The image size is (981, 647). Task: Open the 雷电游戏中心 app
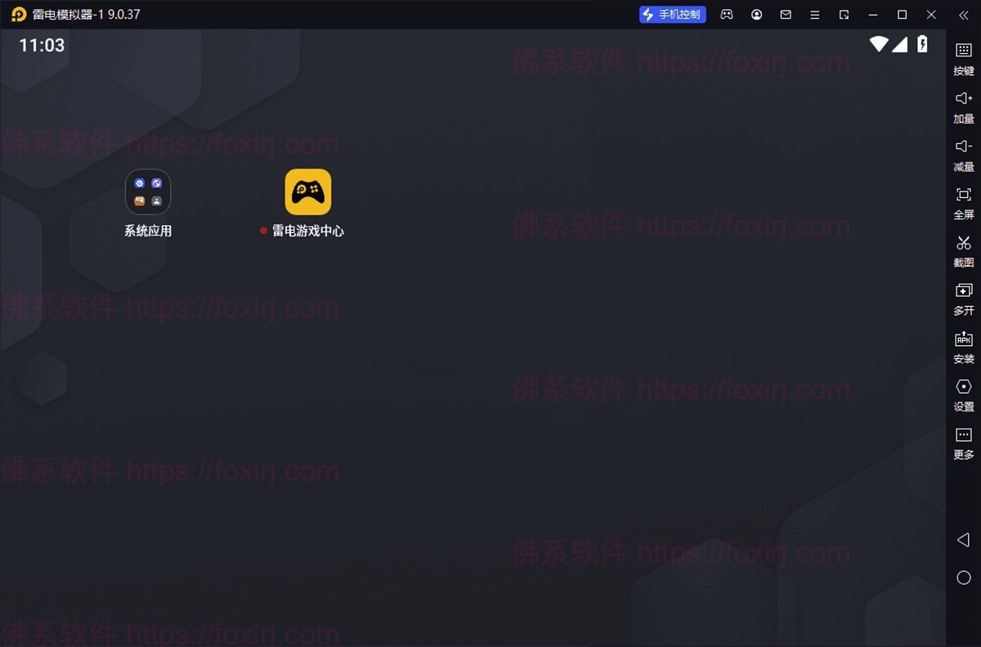[308, 192]
